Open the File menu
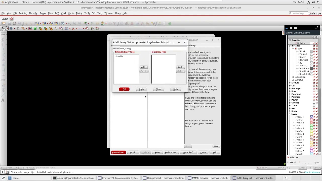 [3, 13]
